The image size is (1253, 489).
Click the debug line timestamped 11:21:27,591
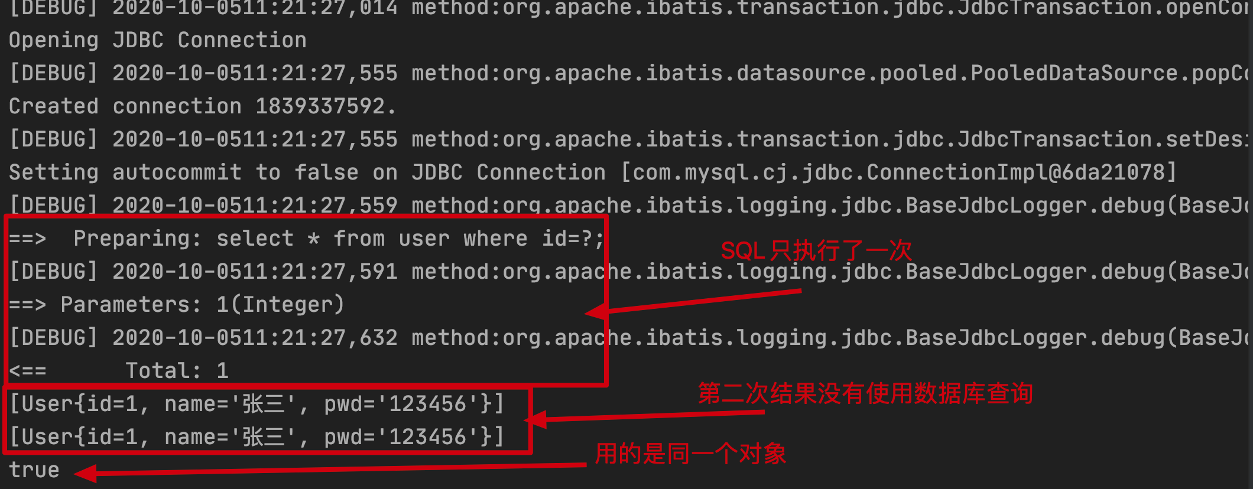631,272
